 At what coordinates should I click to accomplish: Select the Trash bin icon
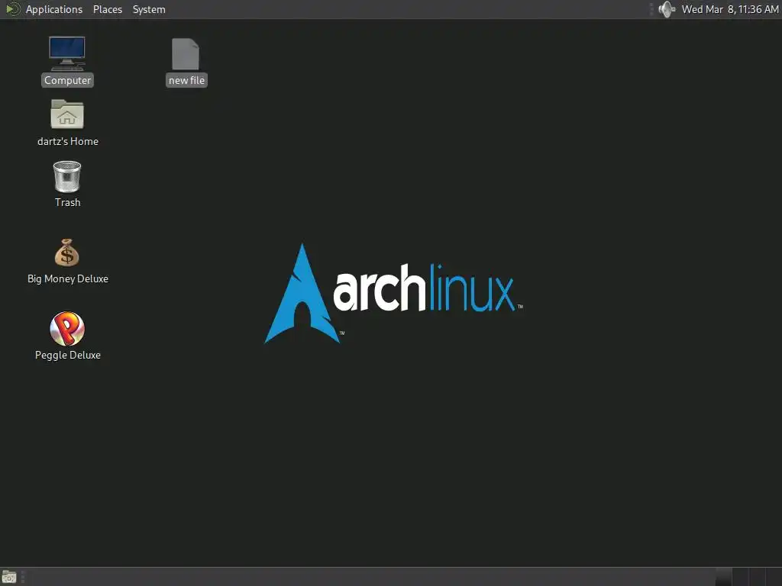click(x=67, y=184)
